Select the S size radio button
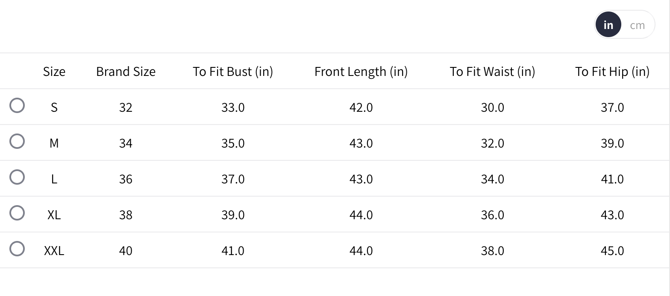The image size is (670, 296). pos(17,105)
